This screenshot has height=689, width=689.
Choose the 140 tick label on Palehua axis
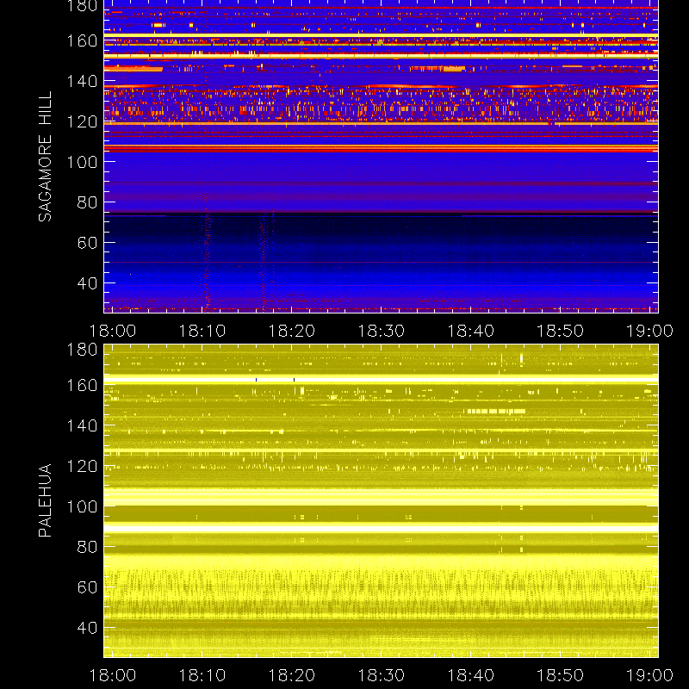(82, 425)
